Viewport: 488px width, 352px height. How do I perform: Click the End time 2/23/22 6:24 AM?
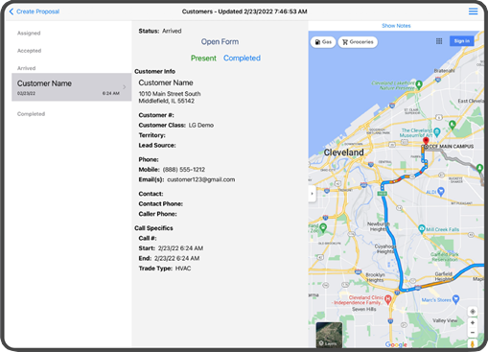point(176,258)
